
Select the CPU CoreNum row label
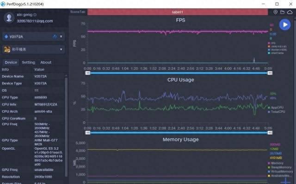pos(13,119)
